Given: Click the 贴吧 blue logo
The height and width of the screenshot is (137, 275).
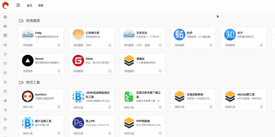Looking at the screenshot, I should 179,35.
